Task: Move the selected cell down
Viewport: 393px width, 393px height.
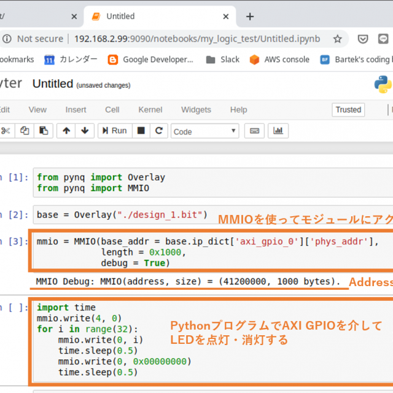Action: (84, 131)
